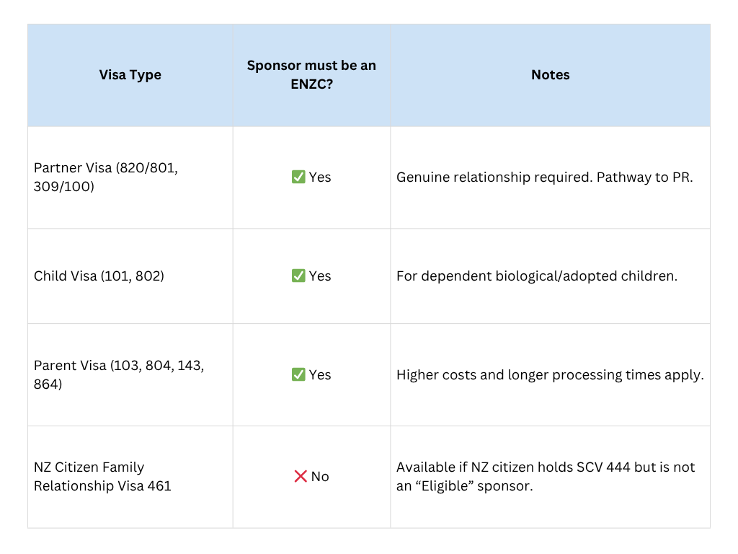This screenshot has width=738, height=554.
Task: Click the "For dependent biological/adopted children" note
Action: (x=537, y=276)
